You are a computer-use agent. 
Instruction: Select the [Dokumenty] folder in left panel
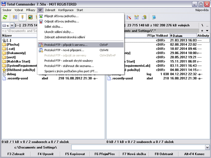(x=16, y=53)
